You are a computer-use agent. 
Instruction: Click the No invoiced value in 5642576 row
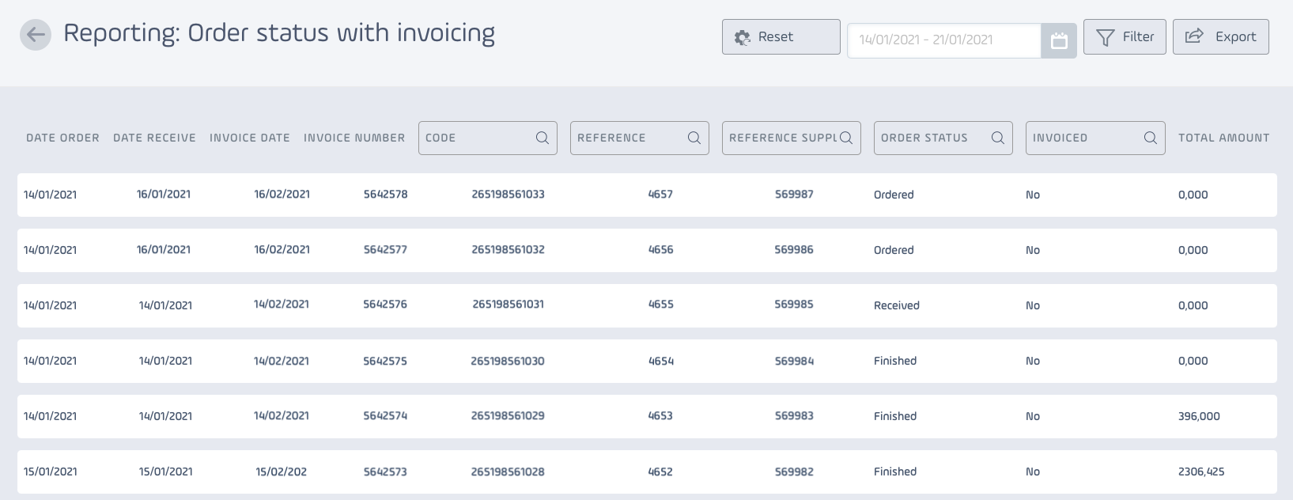click(1033, 305)
